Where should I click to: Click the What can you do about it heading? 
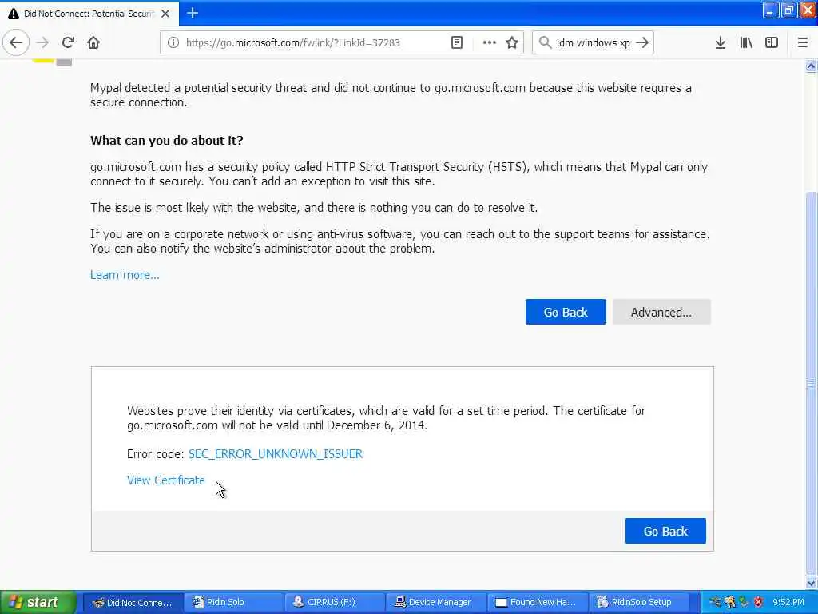pos(166,140)
